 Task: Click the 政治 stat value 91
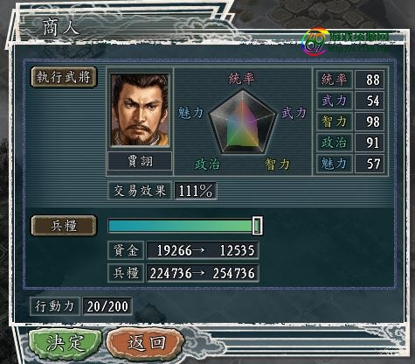click(x=370, y=143)
